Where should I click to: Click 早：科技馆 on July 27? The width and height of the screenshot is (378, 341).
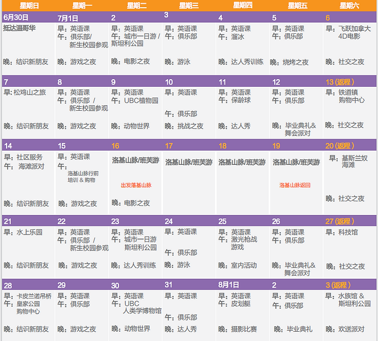[342, 232]
